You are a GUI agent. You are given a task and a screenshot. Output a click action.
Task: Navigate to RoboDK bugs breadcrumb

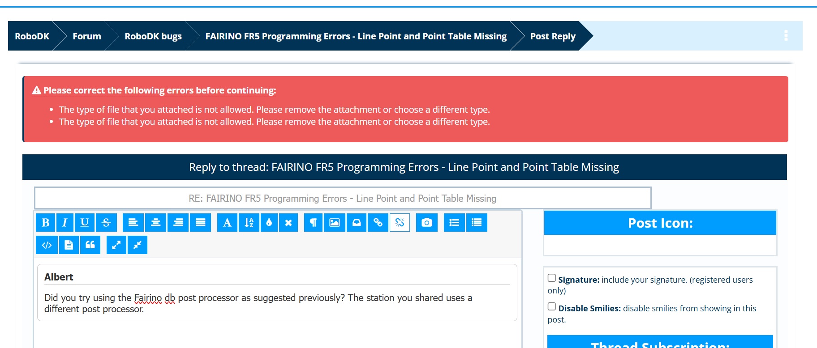[153, 36]
